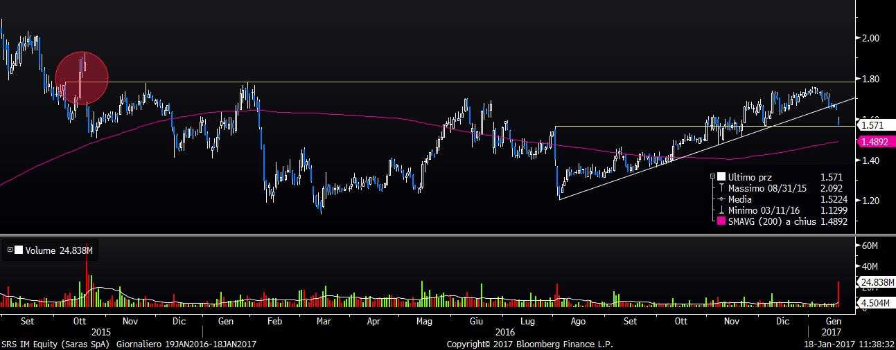This screenshot has width=896, height=350.
Task: Click the Massimo high-marker icon in legend
Action: click(x=721, y=188)
